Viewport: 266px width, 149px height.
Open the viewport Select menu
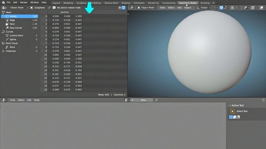pyautogui.click(x=171, y=7)
